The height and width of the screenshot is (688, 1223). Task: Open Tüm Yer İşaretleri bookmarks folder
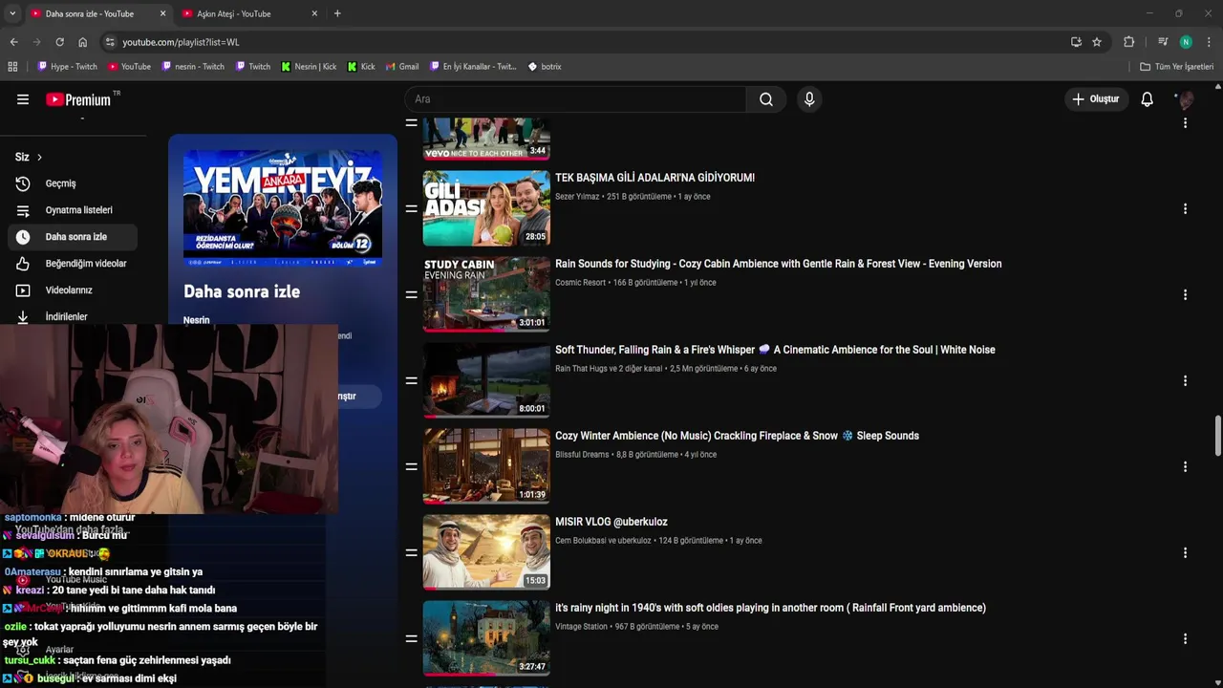[x=1176, y=67]
